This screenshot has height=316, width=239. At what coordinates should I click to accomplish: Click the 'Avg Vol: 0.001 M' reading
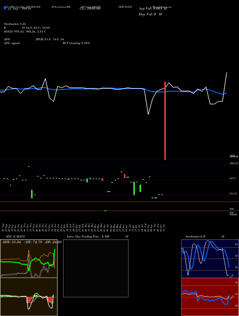[152, 9]
